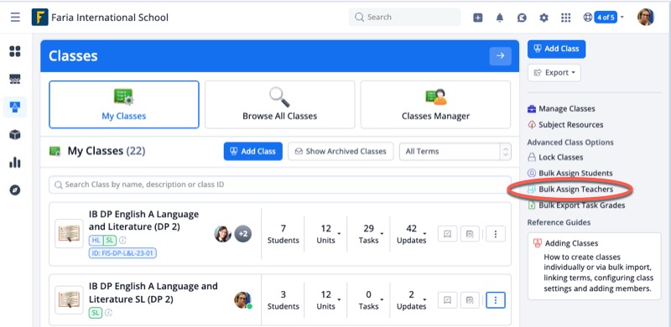This screenshot has width=671, height=327.
Task: Open calendar icon for English A Language and Literature (DP 2)
Action: (x=470, y=234)
